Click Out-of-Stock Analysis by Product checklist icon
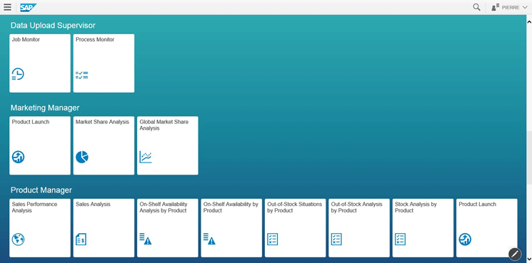 coord(336,239)
